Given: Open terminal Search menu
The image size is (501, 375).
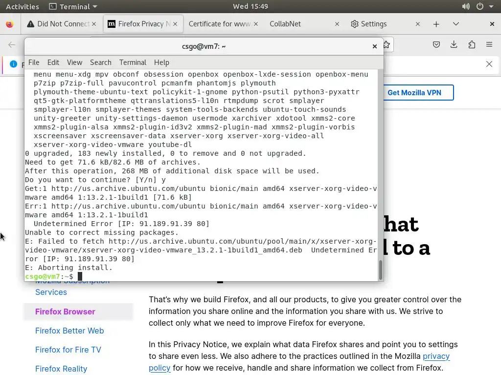Looking at the screenshot, I should 101,62.
